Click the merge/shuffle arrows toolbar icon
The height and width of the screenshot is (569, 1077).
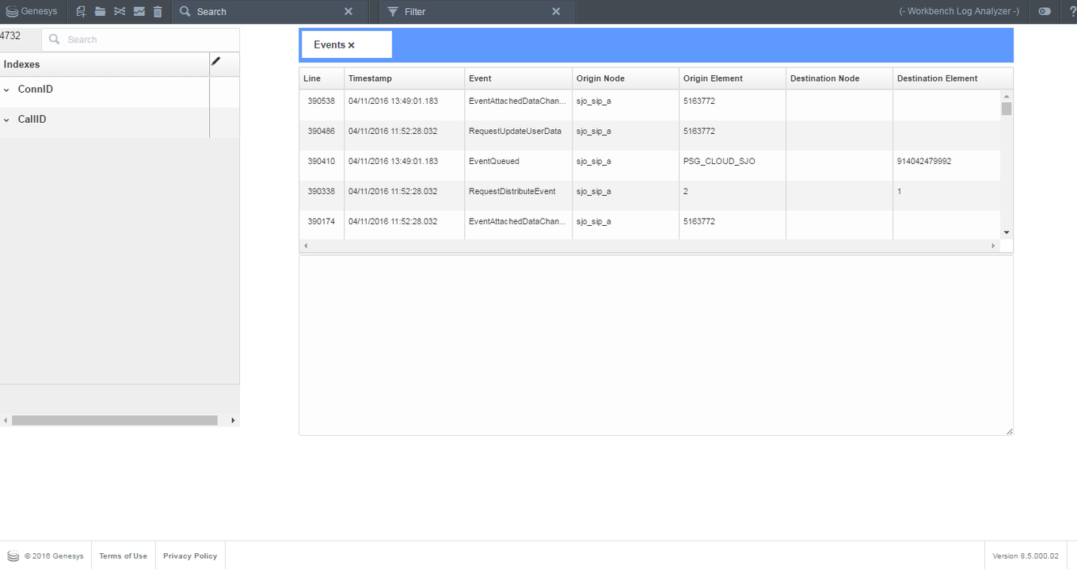pos(120,11)
